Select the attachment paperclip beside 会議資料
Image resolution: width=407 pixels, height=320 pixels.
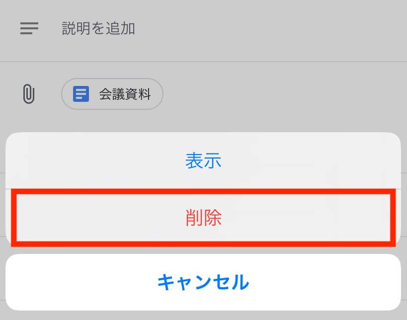[x=28, y=94]
